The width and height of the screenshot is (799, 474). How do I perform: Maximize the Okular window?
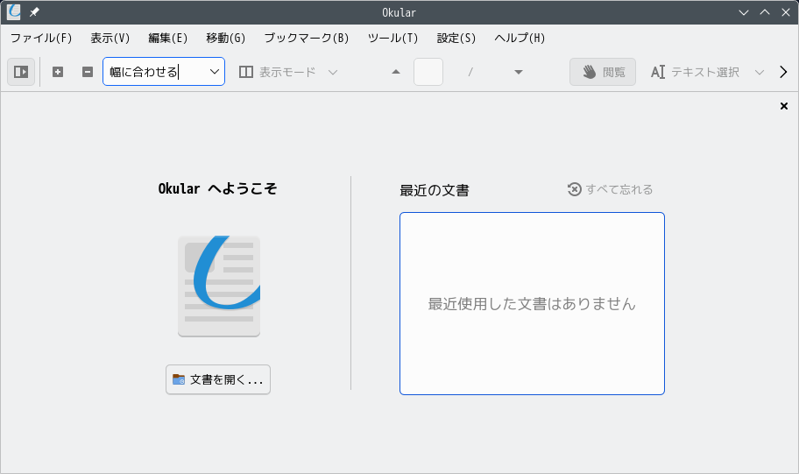pos(765,12)
